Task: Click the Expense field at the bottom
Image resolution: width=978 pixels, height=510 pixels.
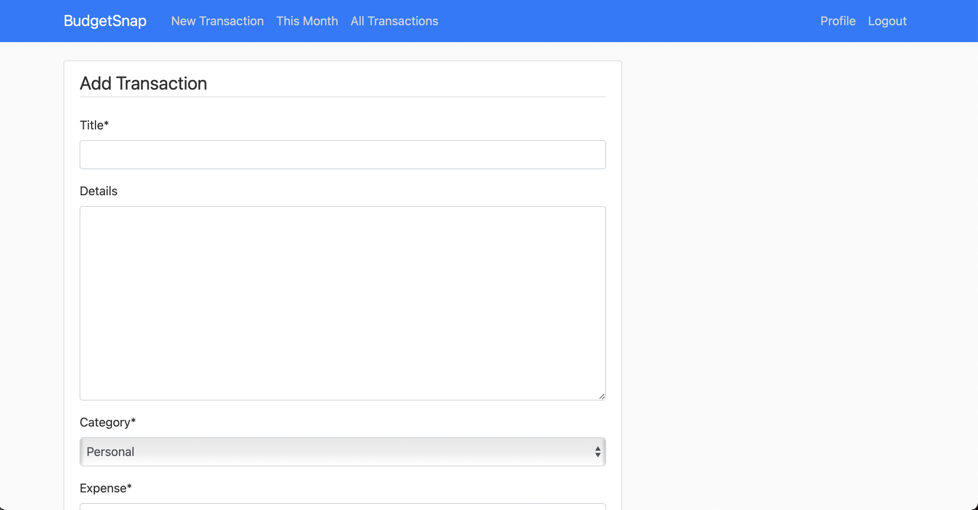Action: (x=342, y=506)
